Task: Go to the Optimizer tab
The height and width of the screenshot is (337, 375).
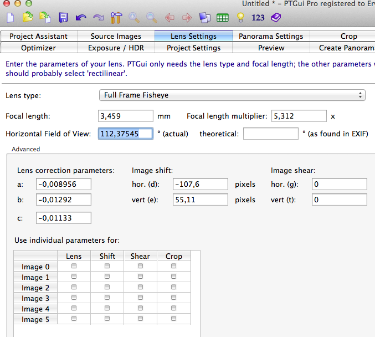Action: click(x=39, y=48)
